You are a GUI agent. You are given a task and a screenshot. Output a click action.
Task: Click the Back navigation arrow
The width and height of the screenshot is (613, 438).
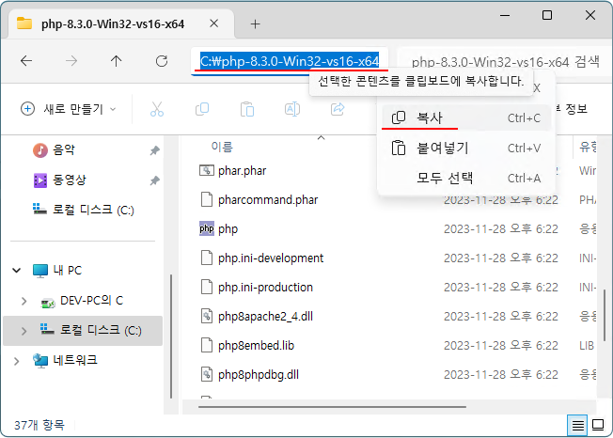26,61
